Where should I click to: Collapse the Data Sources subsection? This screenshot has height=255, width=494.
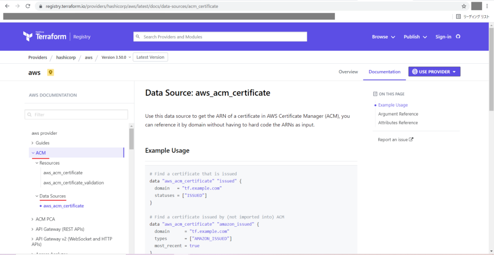point(51,196)
